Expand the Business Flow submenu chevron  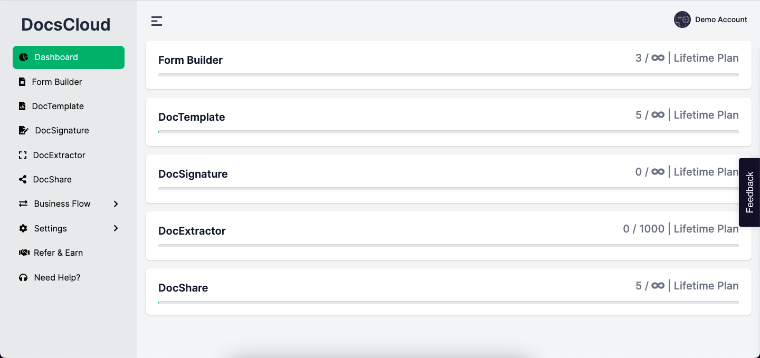(116, 204)
